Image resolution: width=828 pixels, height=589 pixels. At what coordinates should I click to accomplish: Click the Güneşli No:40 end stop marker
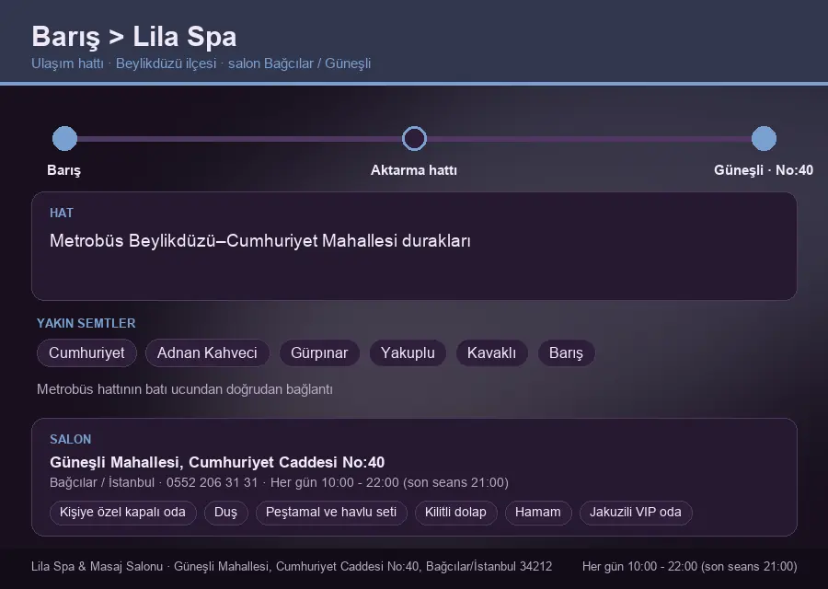click(x=764, y=138)
